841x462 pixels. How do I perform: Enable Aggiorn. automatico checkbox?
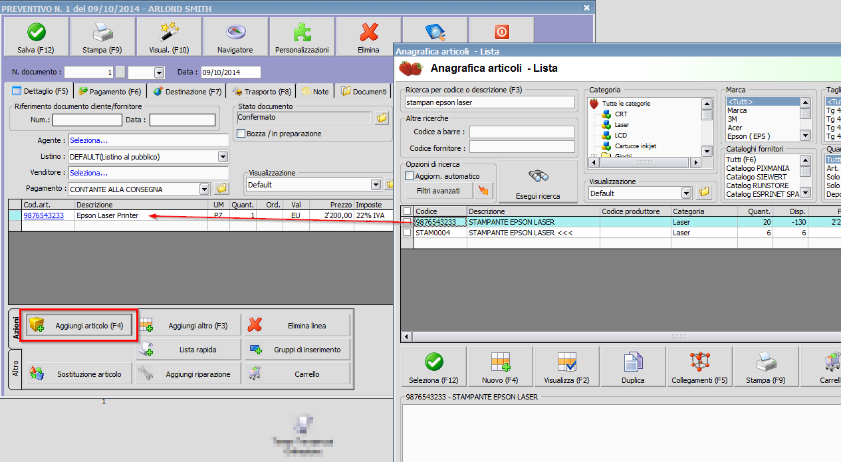pos(410,176)
